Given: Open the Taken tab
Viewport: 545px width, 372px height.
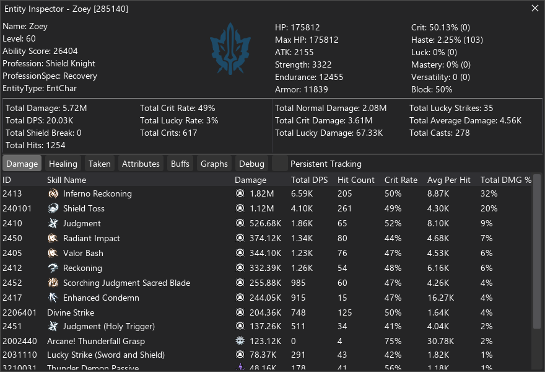Looking at the screenshot, I should pos(100,164).
